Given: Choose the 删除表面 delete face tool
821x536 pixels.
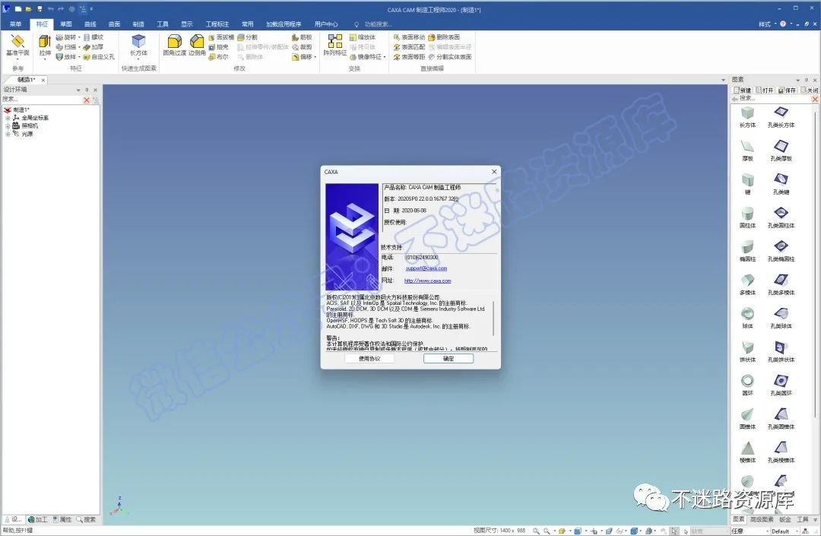Looking at the screenshot, I should click(444, 37).
